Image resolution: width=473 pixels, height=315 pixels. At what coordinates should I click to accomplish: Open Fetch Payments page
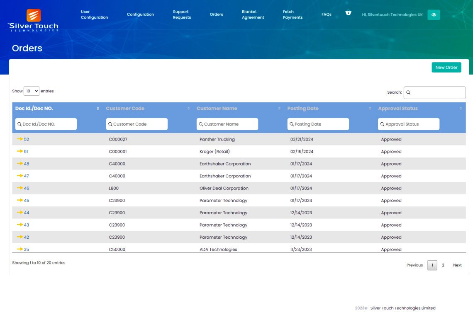pyautogui.click(x=293, y=15)
